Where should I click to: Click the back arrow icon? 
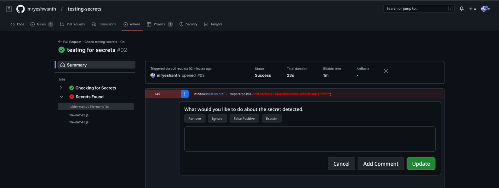tap(60, 42)
